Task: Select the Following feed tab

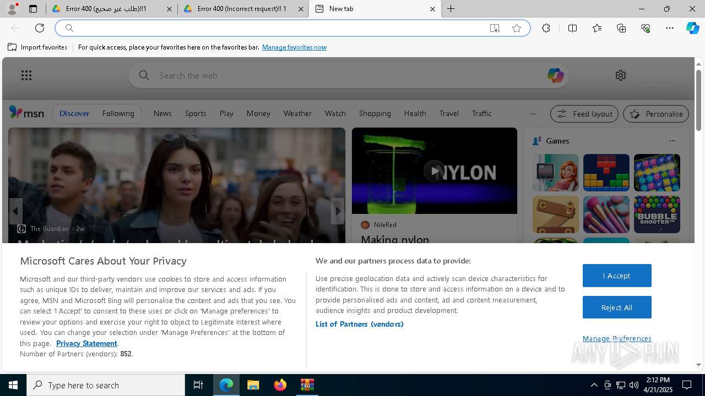Action: [118, 113]
